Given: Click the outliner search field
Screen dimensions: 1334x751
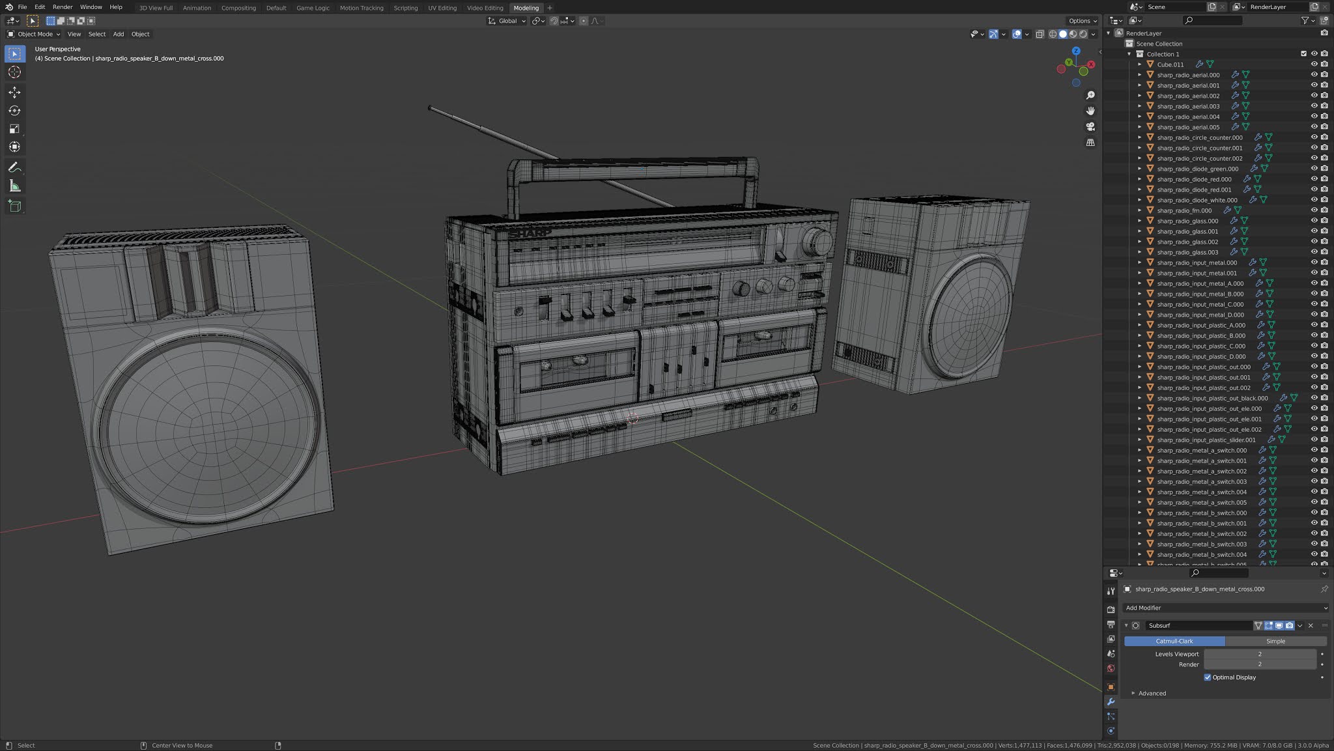Looking at the screenshot, I should coord(1212,20).
